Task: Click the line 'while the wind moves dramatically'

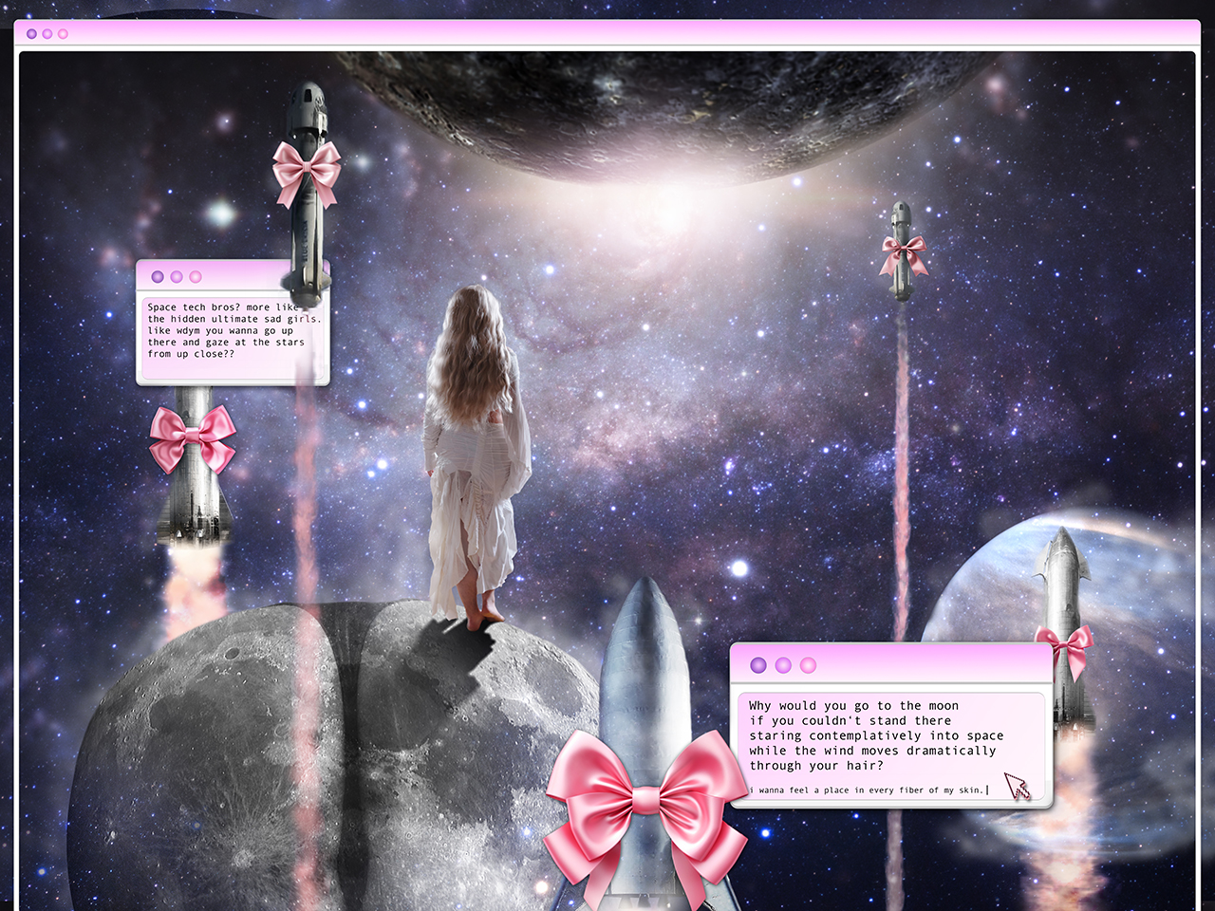Action: (872, 751)
